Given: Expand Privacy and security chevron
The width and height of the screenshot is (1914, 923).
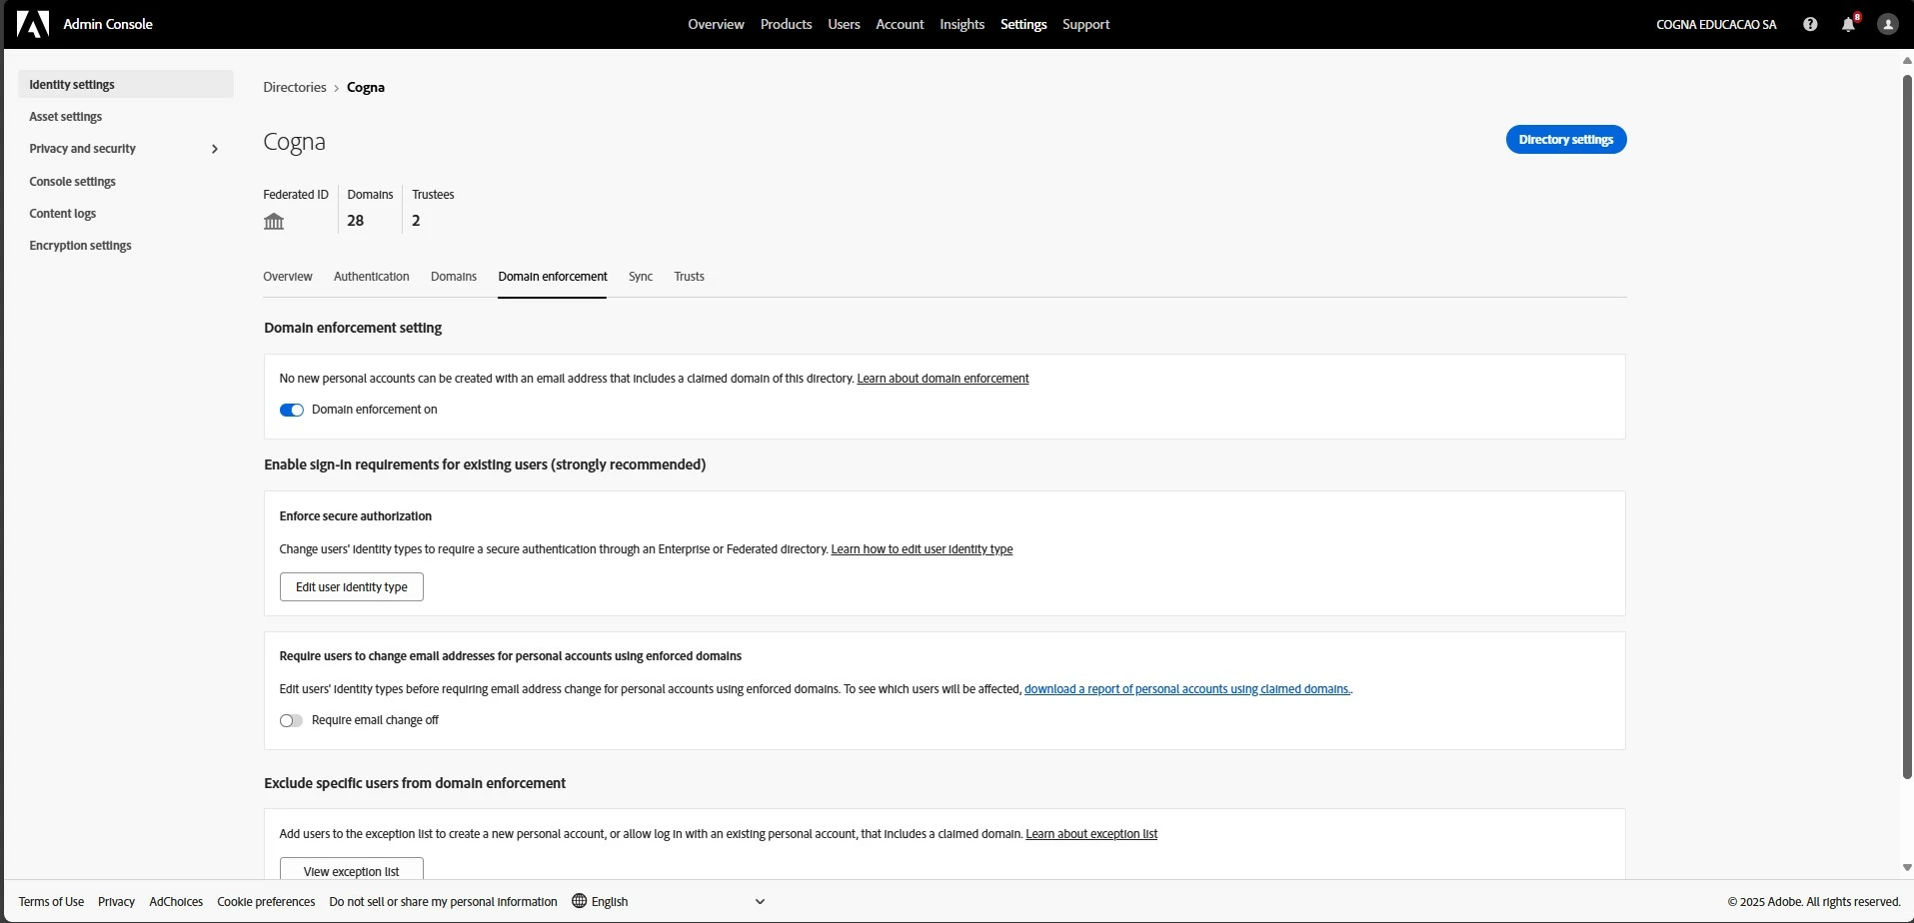Looking at the screenshot, I should pos(215,149).
